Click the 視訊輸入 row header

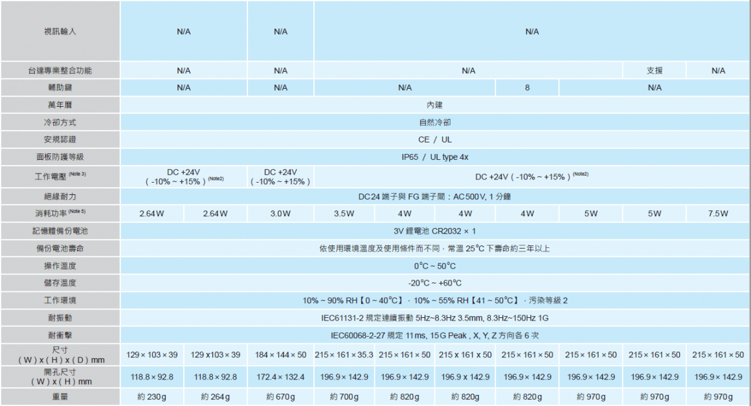click(60, 31)
